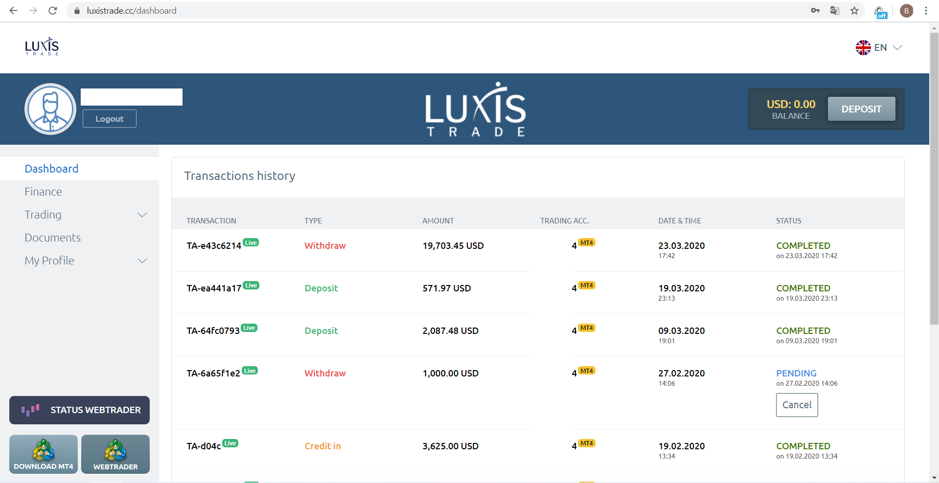Click the browser back arrow
Viewport: 939px width, 483px height.
(x=13, y=11)
